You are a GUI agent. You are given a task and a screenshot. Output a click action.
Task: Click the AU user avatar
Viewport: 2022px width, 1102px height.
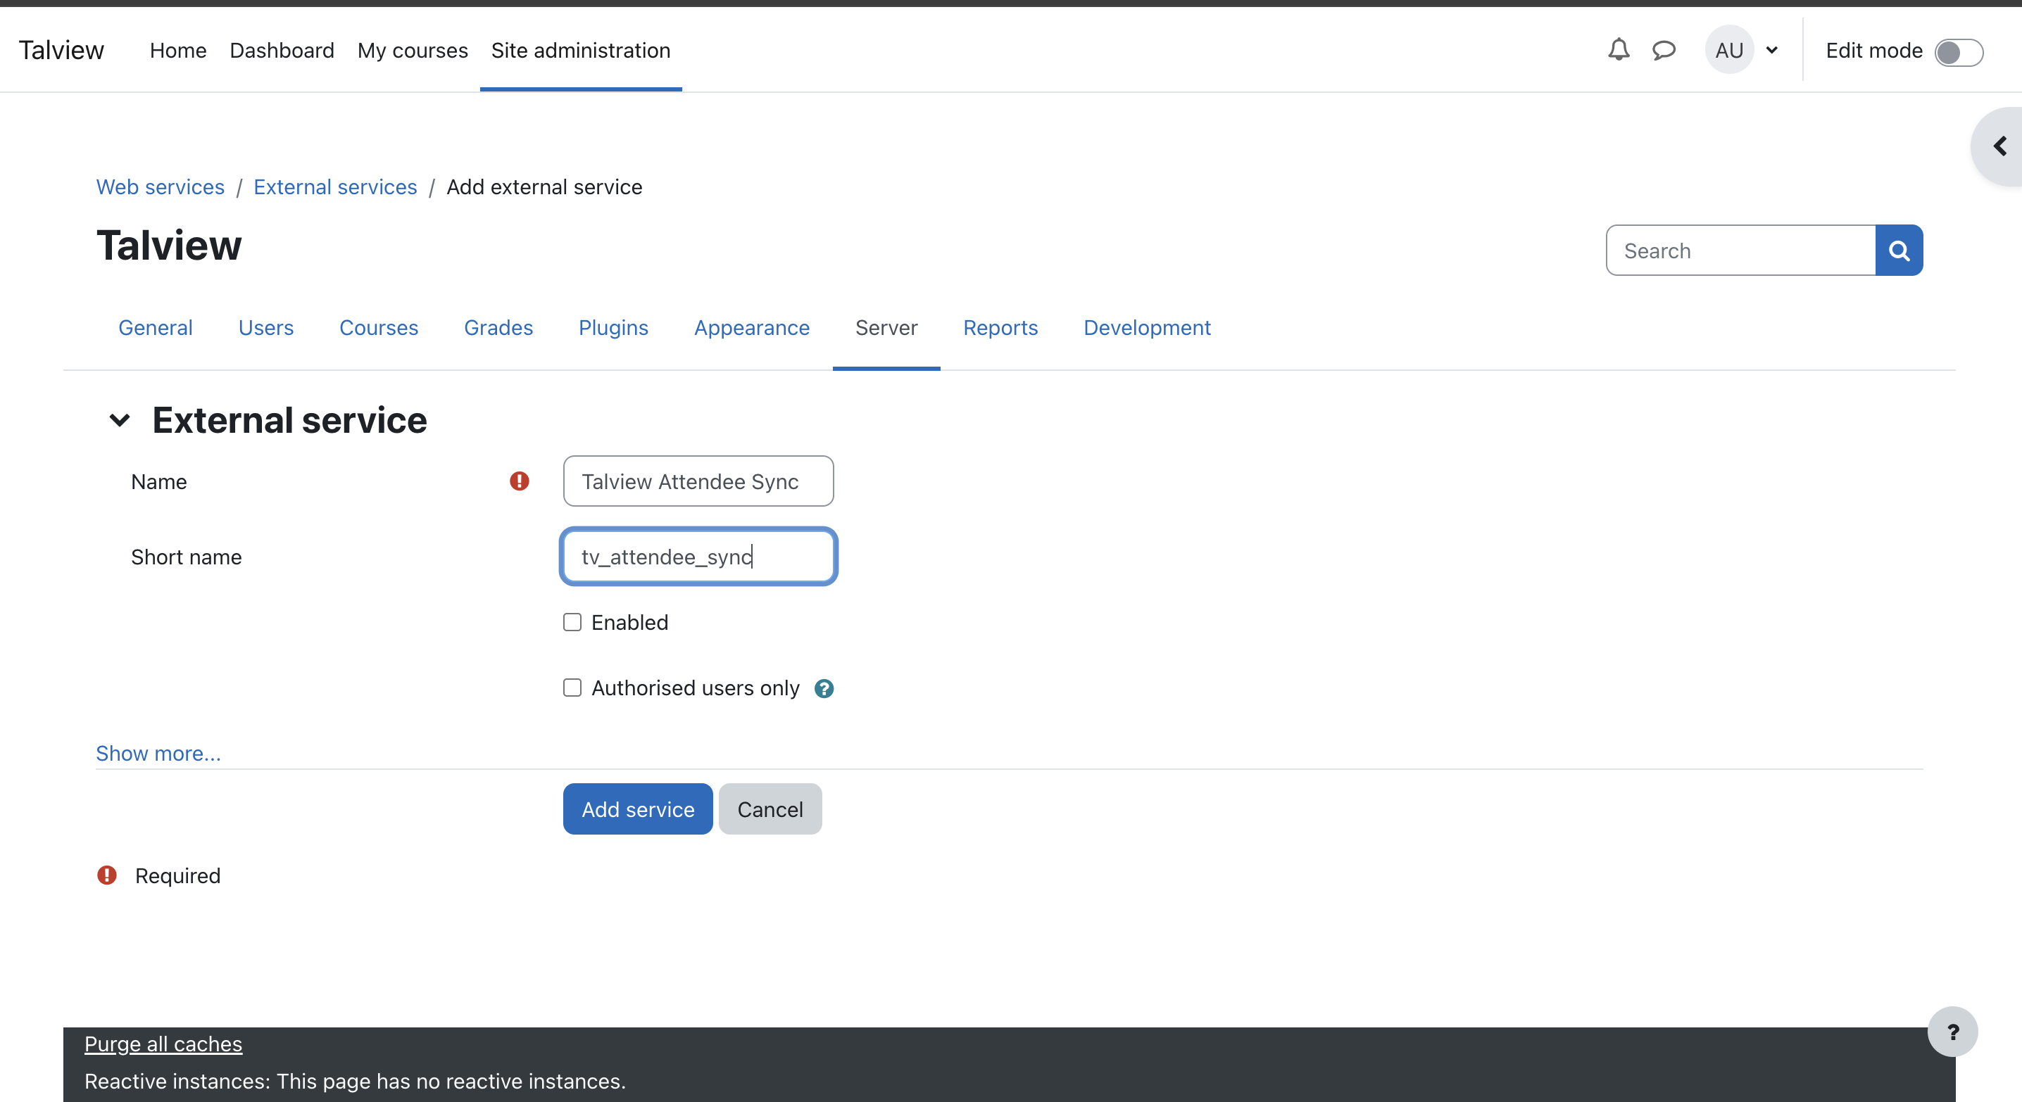coord(1728,50)
